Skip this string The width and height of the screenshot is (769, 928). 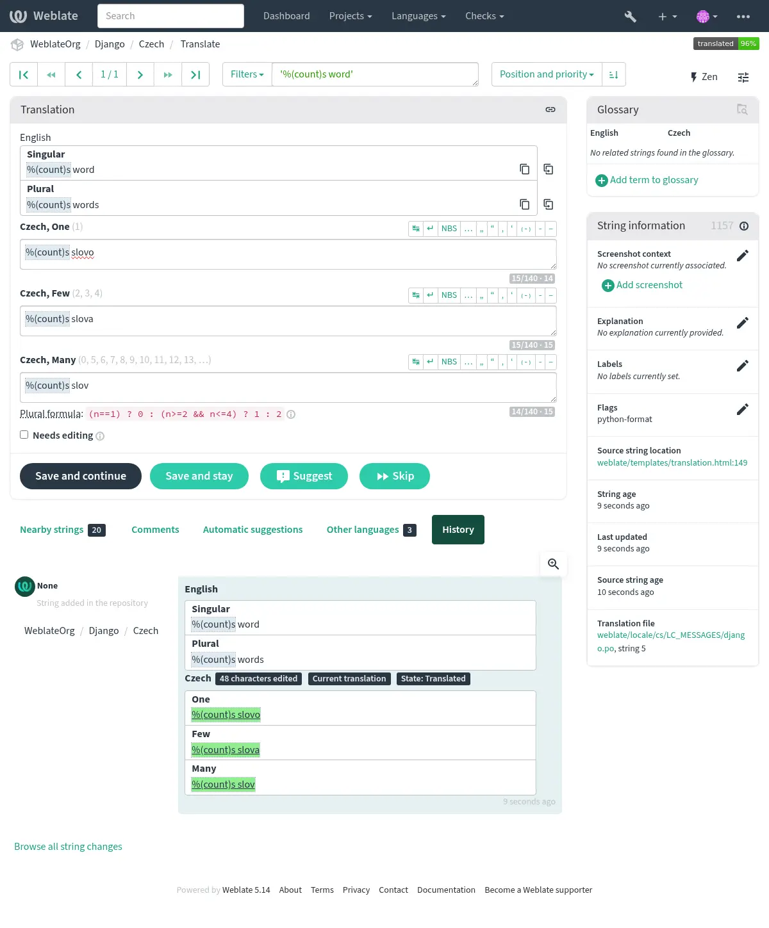pyautogui.click(x=395, y=476)
